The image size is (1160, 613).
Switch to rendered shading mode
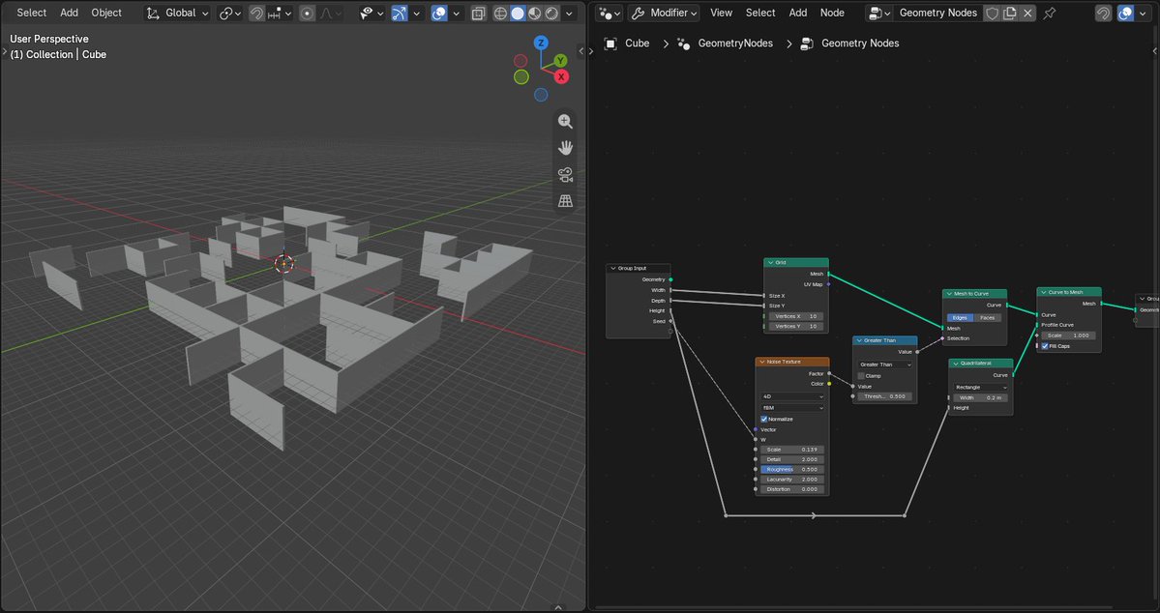click(x=551, y=14)
